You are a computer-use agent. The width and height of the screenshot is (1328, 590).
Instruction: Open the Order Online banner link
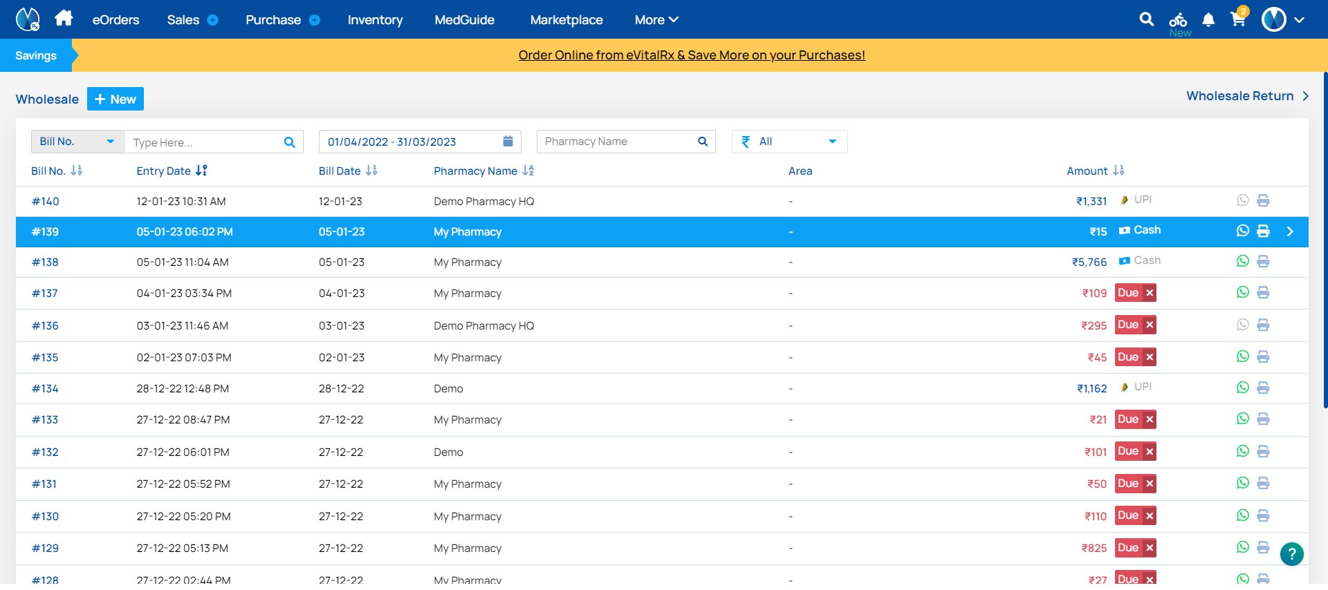tap(692, 55)
